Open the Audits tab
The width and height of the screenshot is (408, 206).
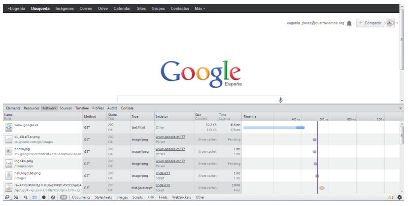[x=112, y=108]
